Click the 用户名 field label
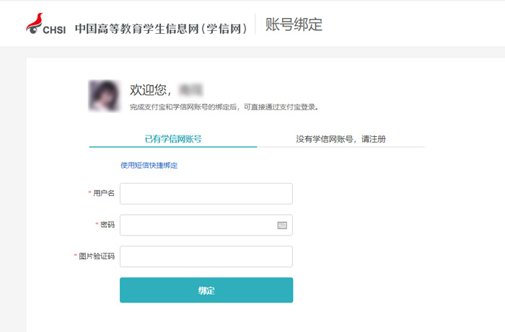 104,193
